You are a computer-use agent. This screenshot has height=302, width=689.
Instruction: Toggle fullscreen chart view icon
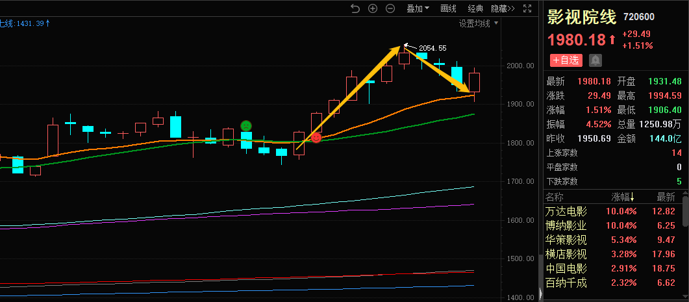coord(527,8)
